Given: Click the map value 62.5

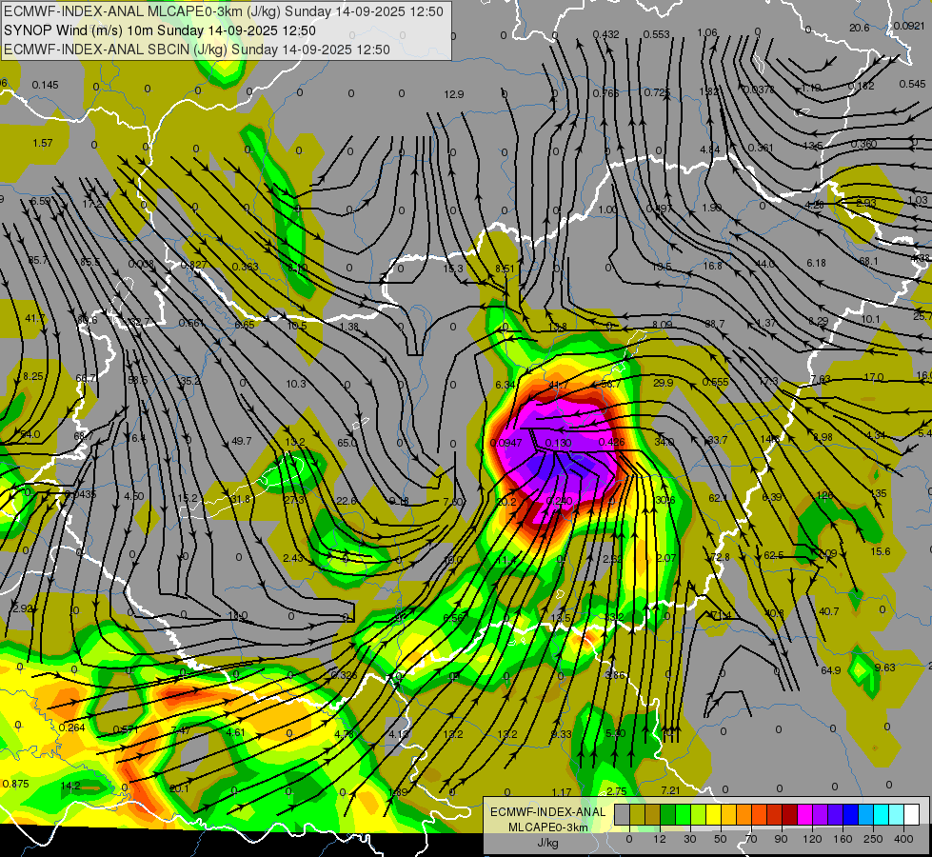Looking at the screenshot, I should 773,555.
